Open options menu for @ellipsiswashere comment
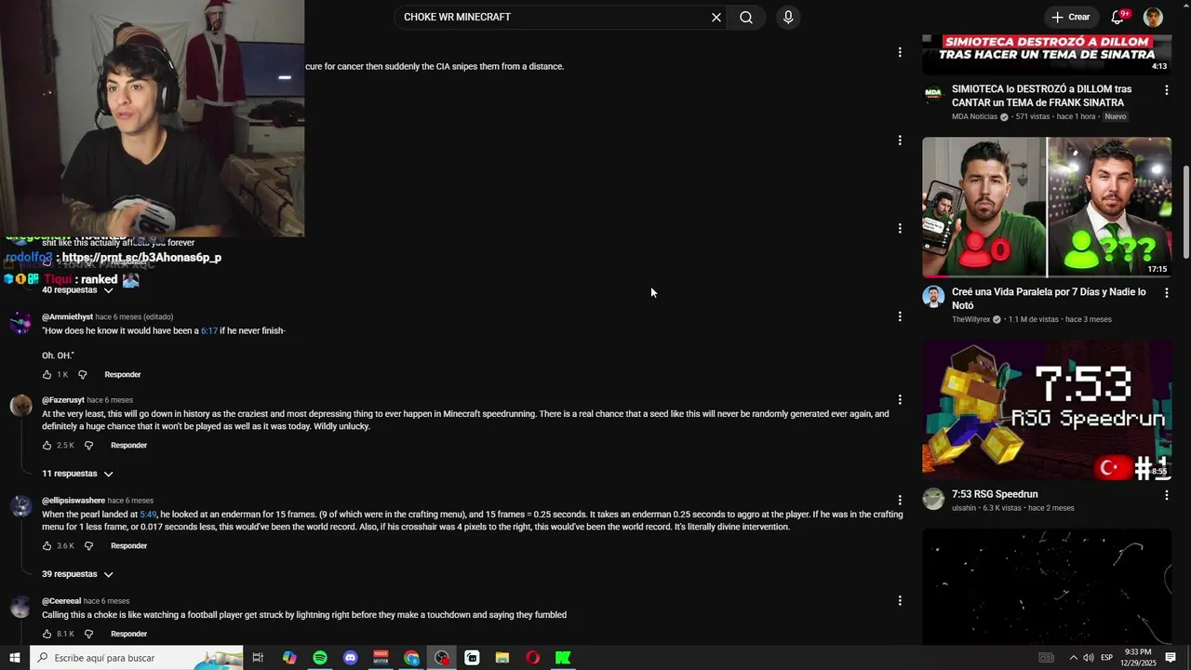Viewport: 1191px width, 670px height. click(x=900, y=500)
